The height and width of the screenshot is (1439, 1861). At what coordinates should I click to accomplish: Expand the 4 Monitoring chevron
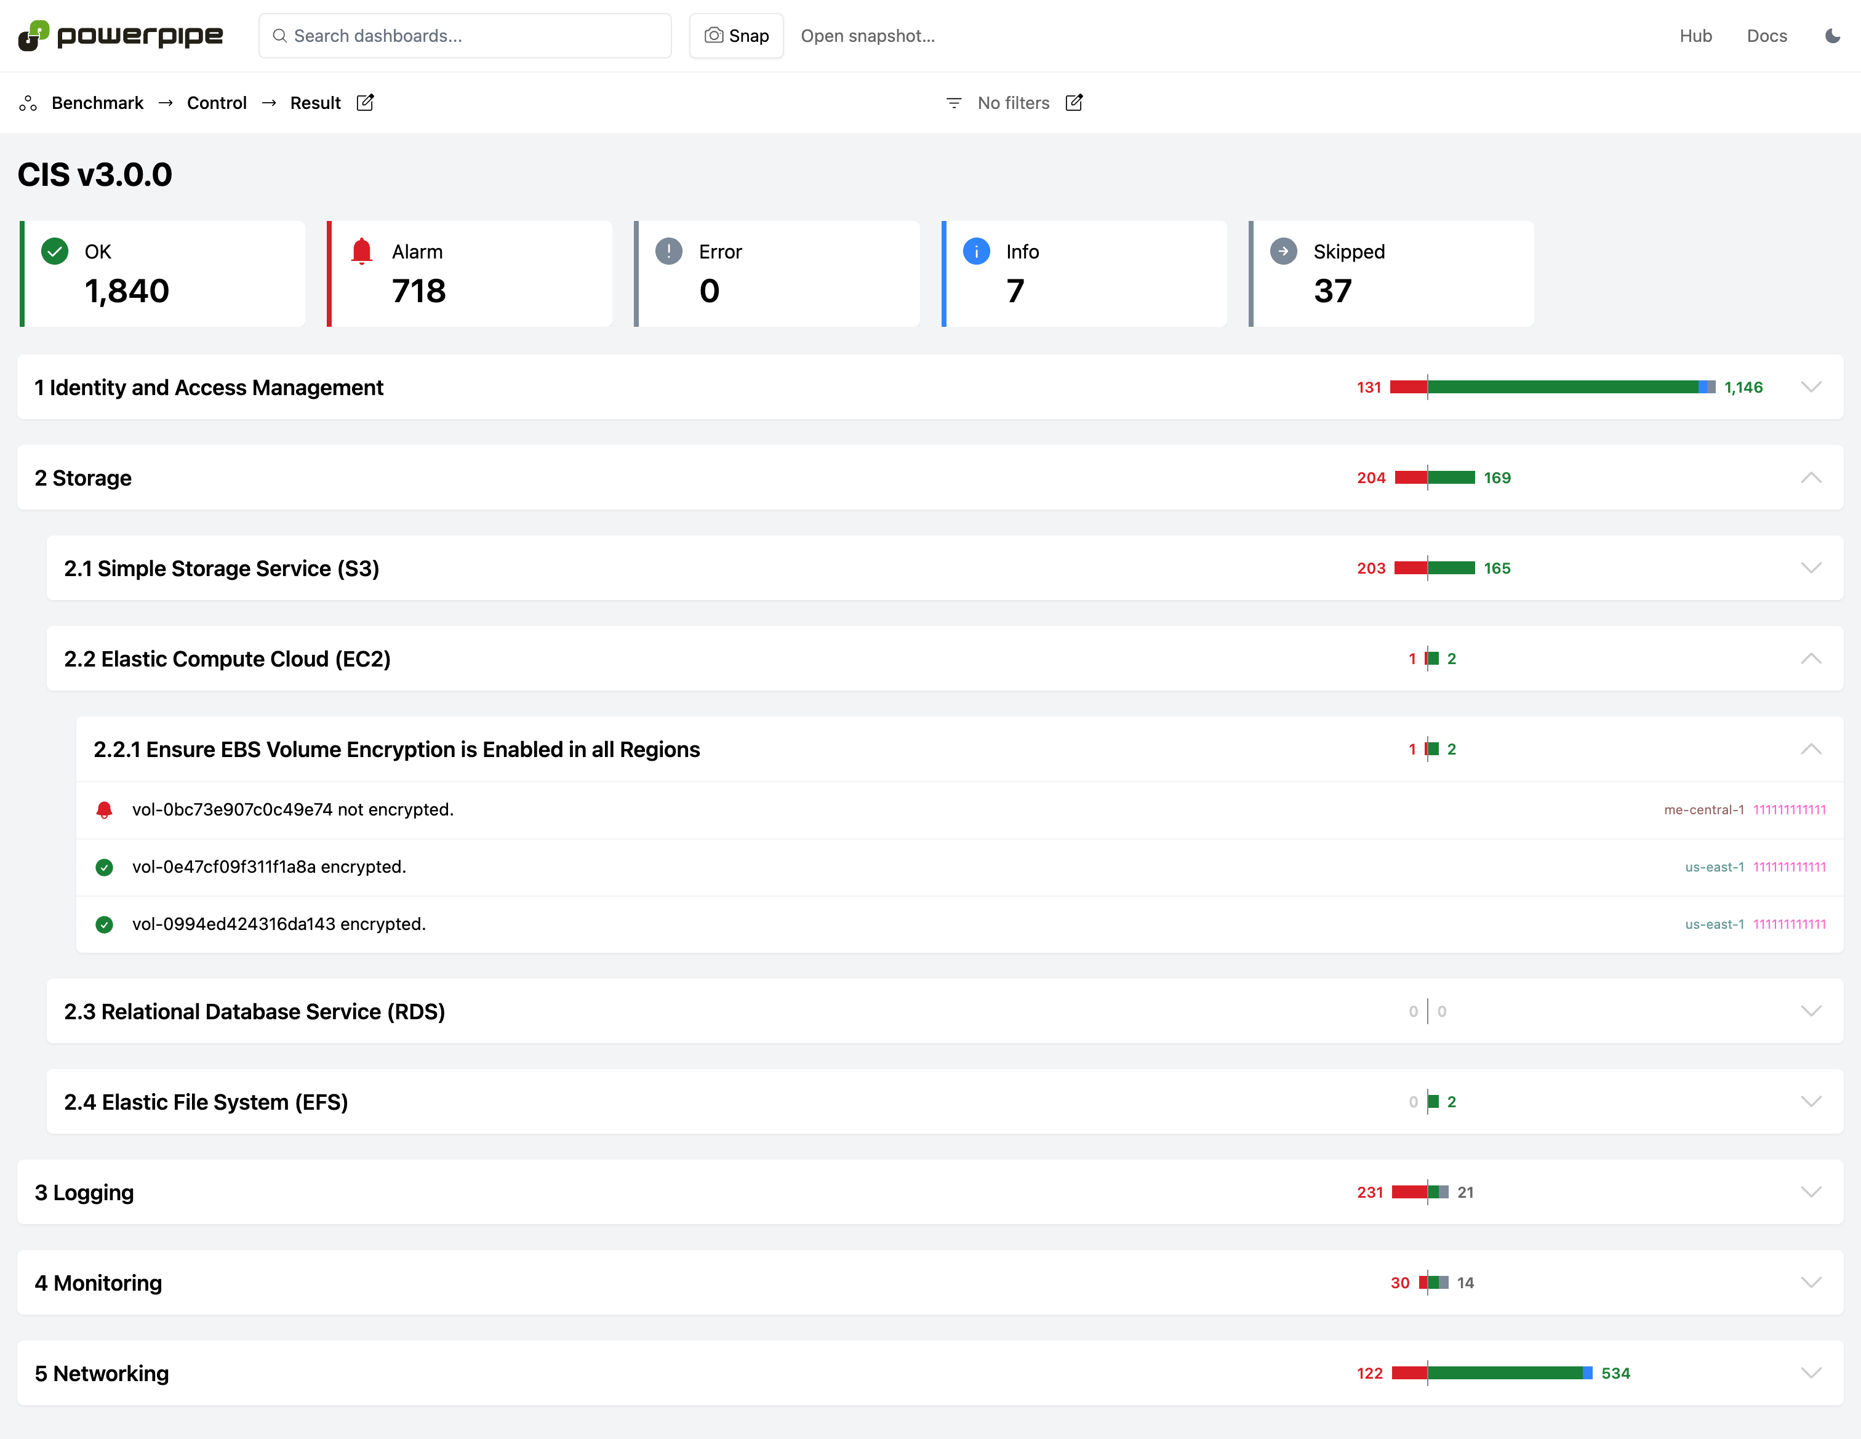click(1811, 1283)
